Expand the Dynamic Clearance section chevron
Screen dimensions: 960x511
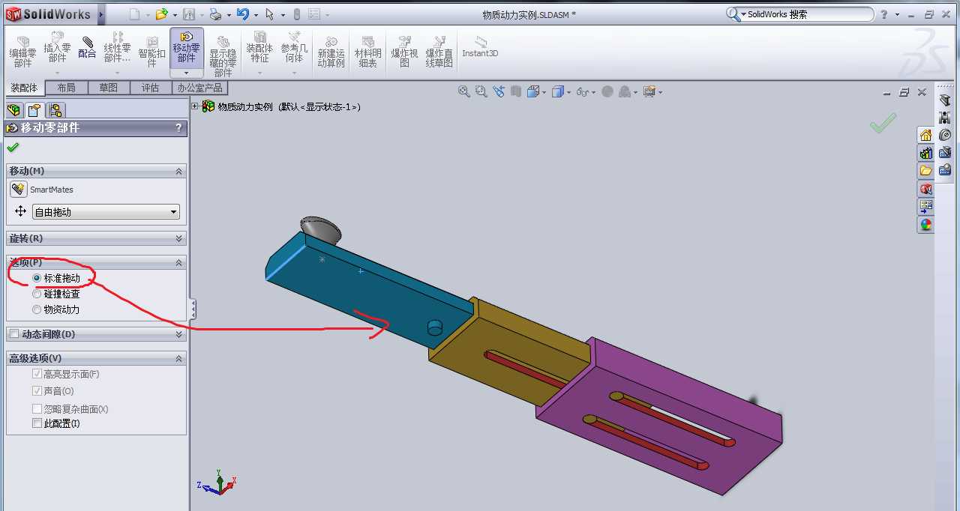click(x=178, y=334)
